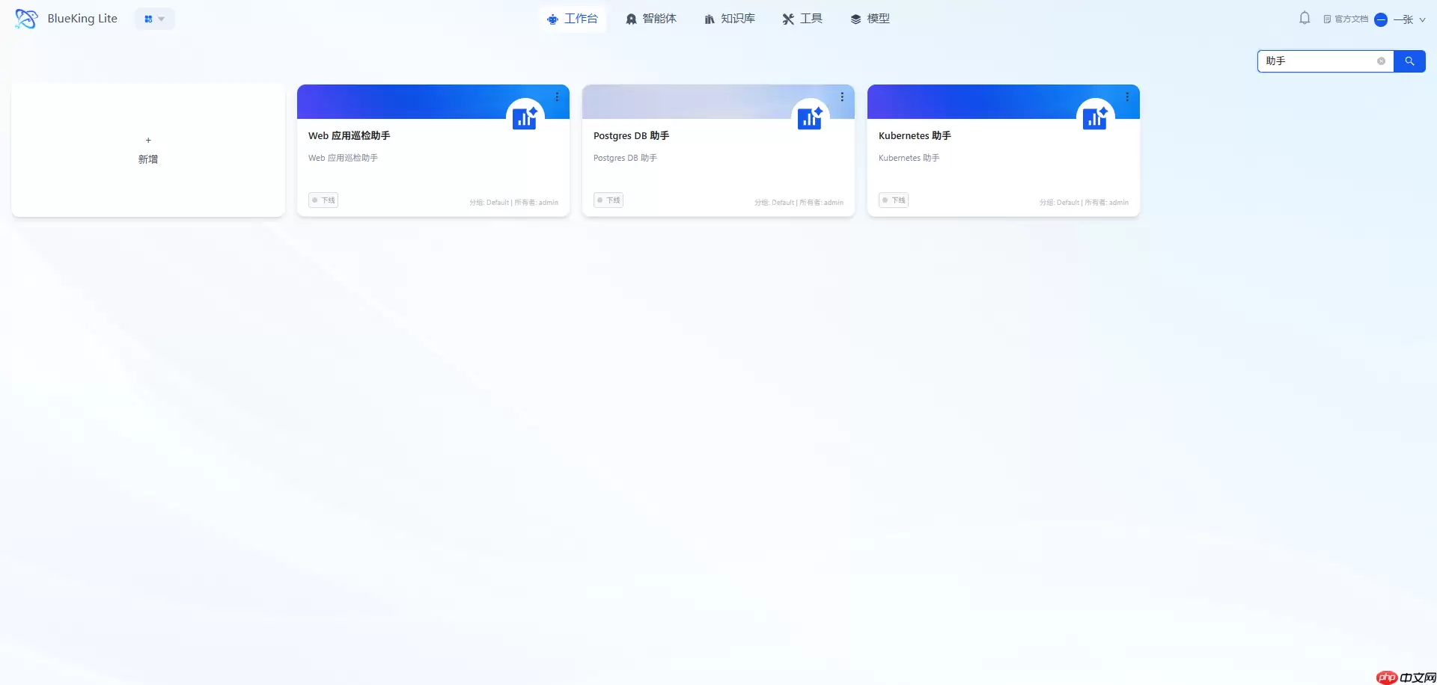
Task: Click 新增 to create a new item
Action: [147, 150]
